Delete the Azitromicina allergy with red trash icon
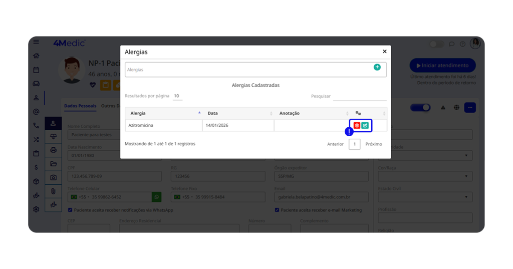Viewport: 513px width, 269px height. [x=357, y=125]
